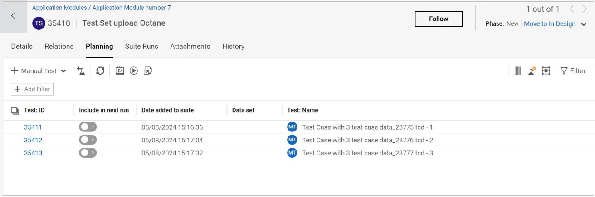Click the Follow button
Screen dimensions: 595x197
click(x=438, y=19)
